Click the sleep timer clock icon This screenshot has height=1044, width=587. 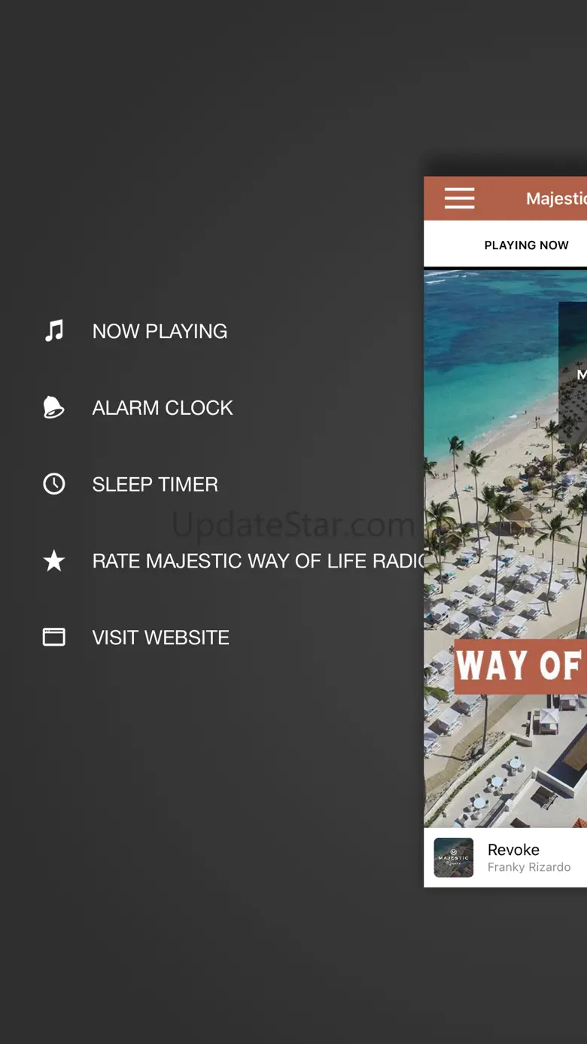(54, 484)
